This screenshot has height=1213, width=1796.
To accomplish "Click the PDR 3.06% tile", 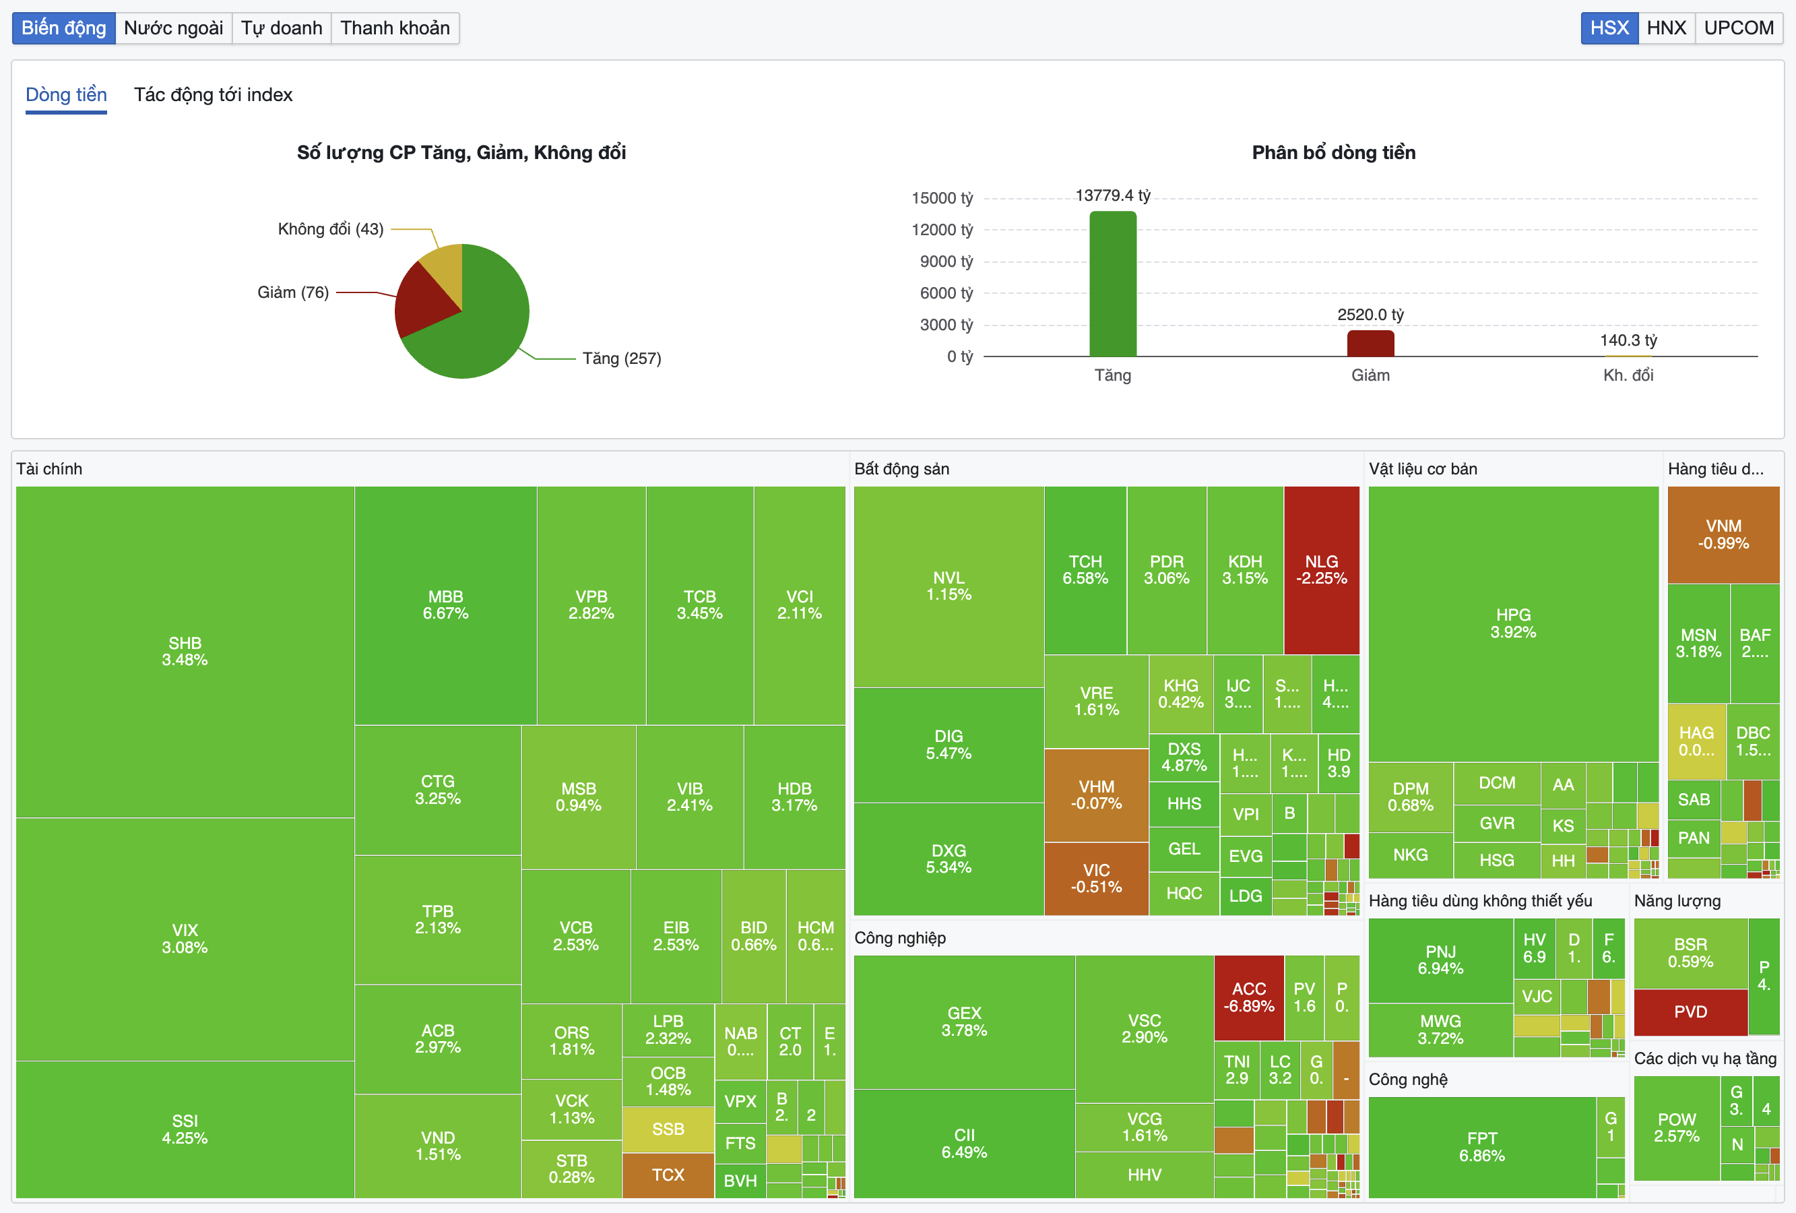I will (x=1167, y=571).
